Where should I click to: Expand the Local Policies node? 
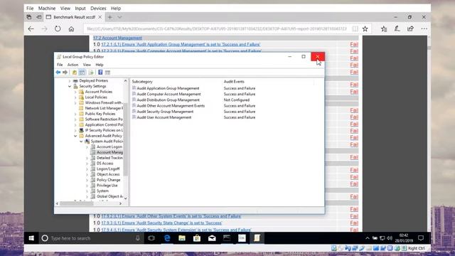point(75,97)
